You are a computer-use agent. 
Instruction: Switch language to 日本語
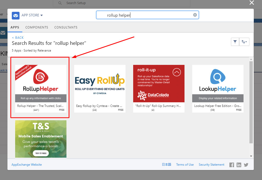coord(167,164)
